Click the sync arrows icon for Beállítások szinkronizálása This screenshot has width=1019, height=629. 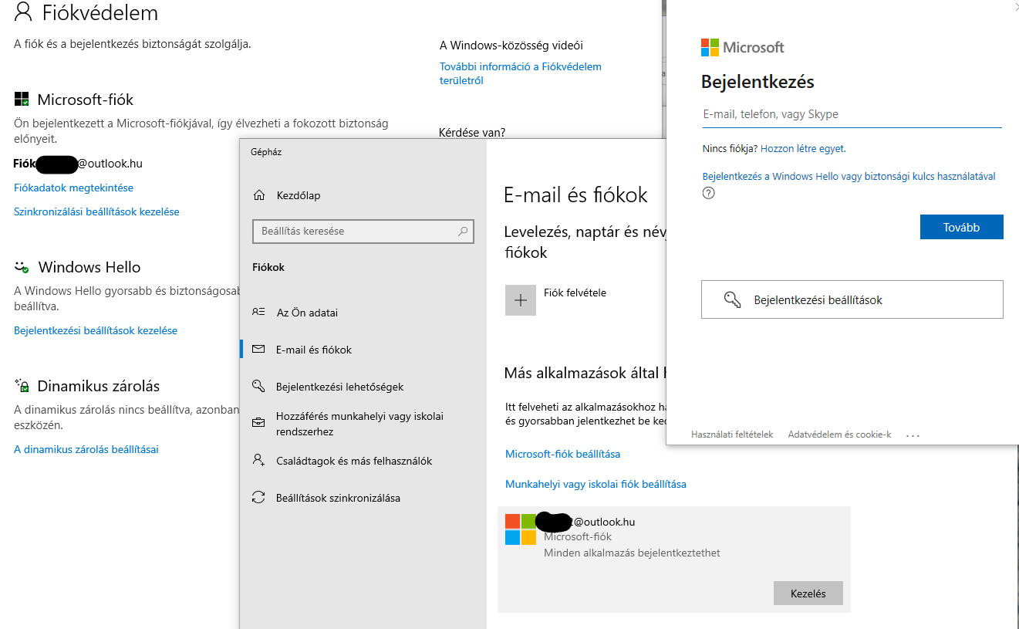click(258, 498)
